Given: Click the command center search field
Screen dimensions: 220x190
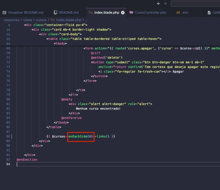Looking at the screenshot, I should [x=195, y=4].
